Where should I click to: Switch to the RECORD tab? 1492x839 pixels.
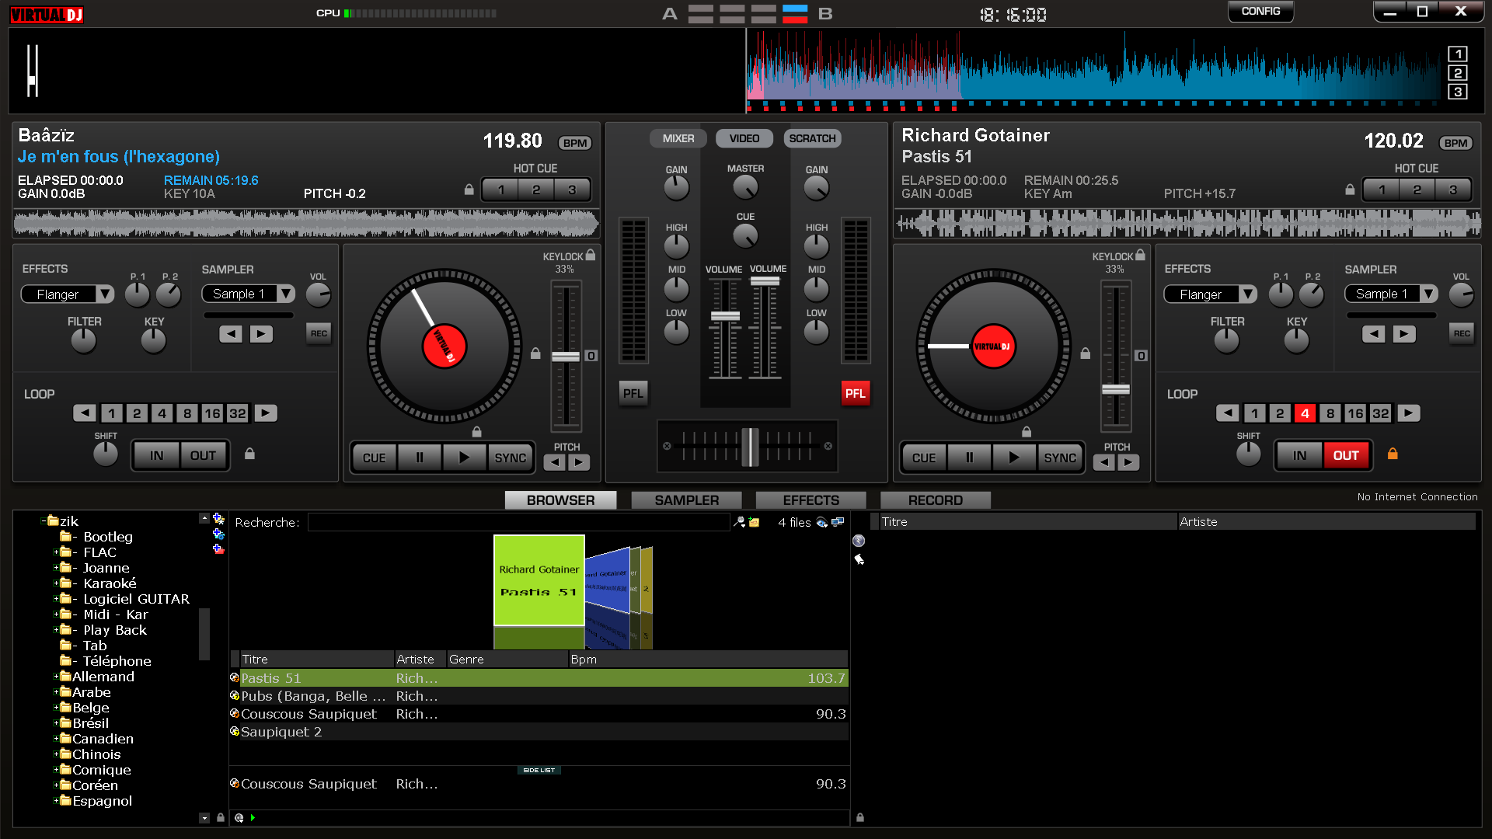[936, 500]
